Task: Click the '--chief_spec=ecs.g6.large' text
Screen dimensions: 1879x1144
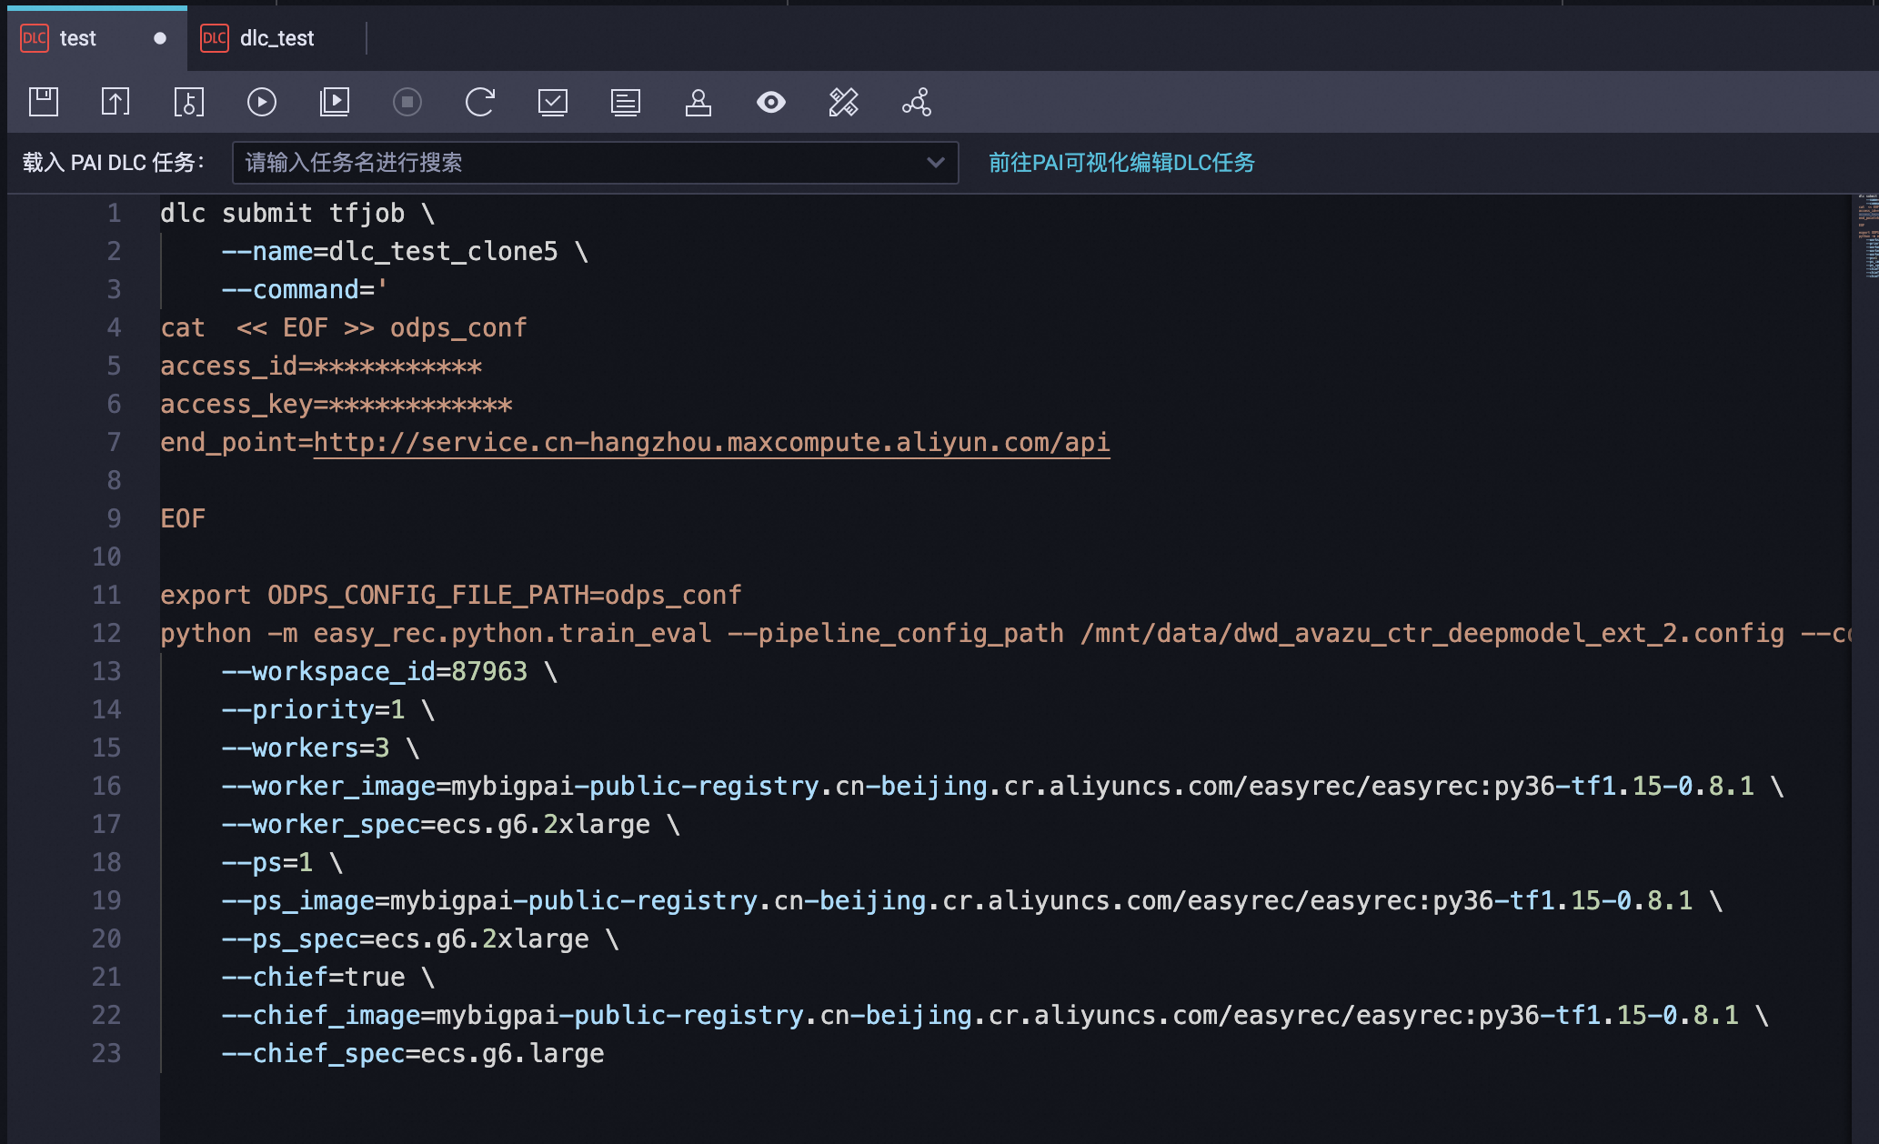Action: click(x=413, y=1053)
